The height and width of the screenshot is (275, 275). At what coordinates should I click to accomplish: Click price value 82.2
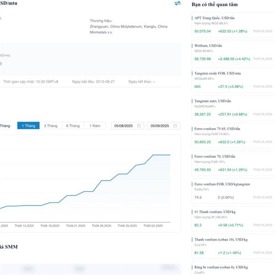pyautogui.click(x=198, y=225)
